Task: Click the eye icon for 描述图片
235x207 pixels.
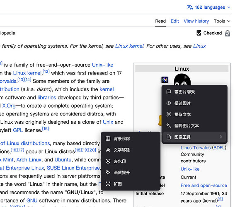Action: click(169, 103)
